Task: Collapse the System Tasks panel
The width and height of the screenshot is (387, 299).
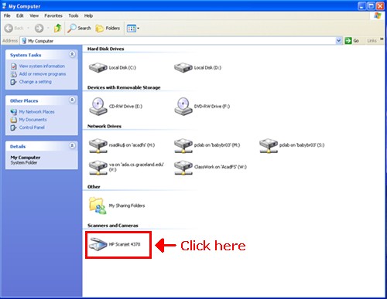Action: (x=72, y=54)
